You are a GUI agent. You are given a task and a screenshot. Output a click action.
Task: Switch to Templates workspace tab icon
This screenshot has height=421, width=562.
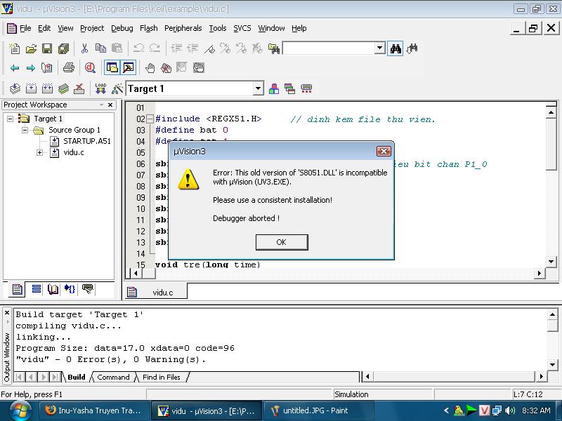coord(87,288)
